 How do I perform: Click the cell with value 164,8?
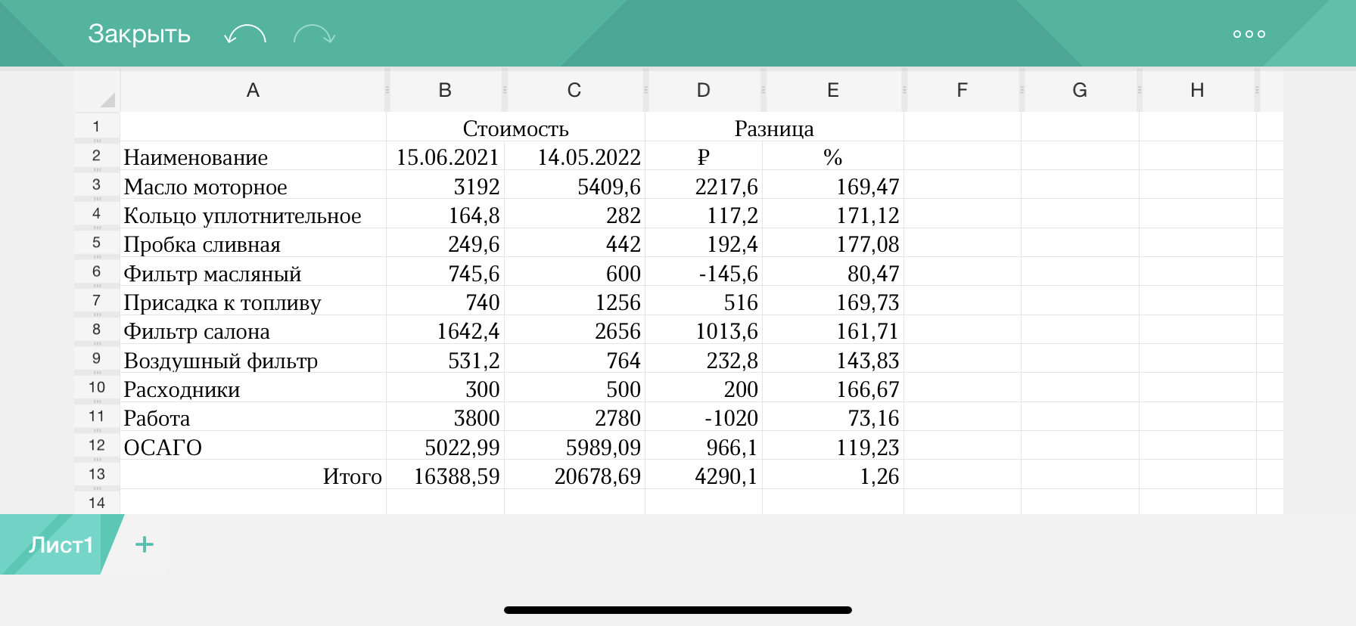[445, 214]
